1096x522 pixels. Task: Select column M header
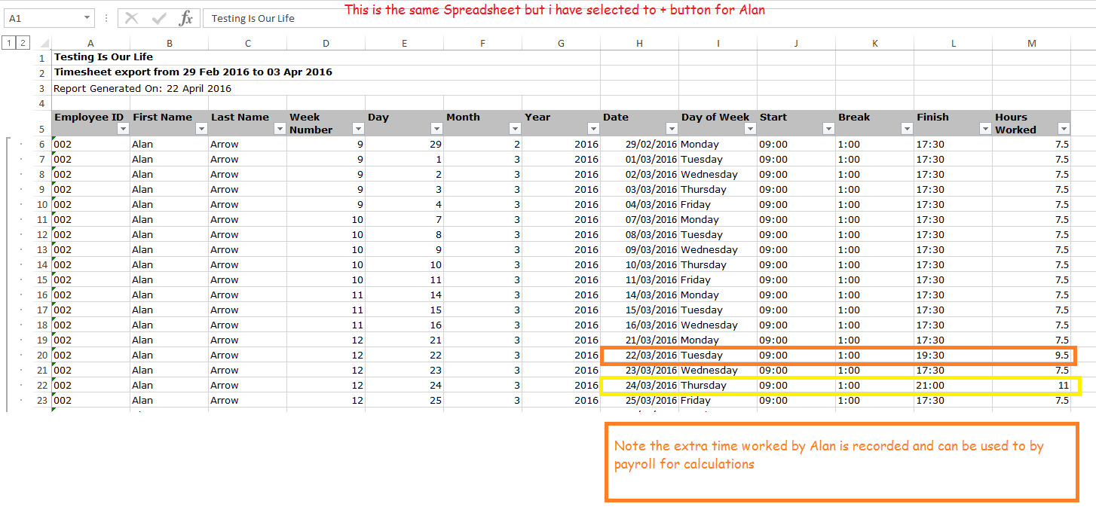1031,44
